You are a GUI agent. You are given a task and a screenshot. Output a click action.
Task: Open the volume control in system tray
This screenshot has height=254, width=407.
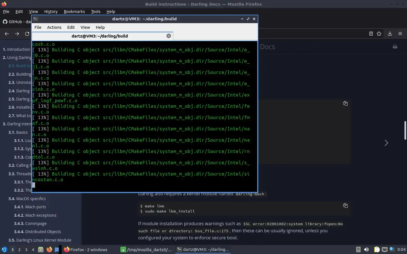(x=366, y=249)
